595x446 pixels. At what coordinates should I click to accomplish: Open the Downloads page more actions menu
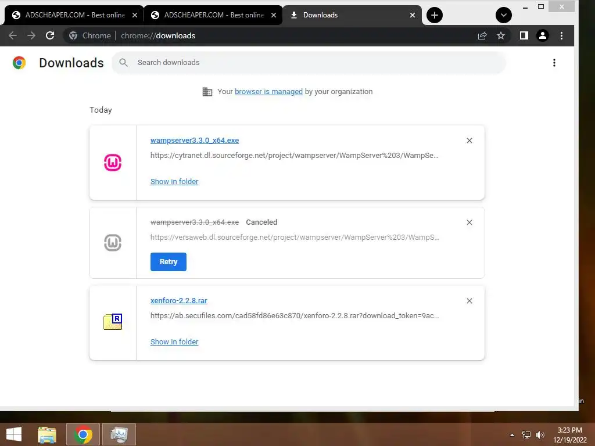(x=554, y=63)
